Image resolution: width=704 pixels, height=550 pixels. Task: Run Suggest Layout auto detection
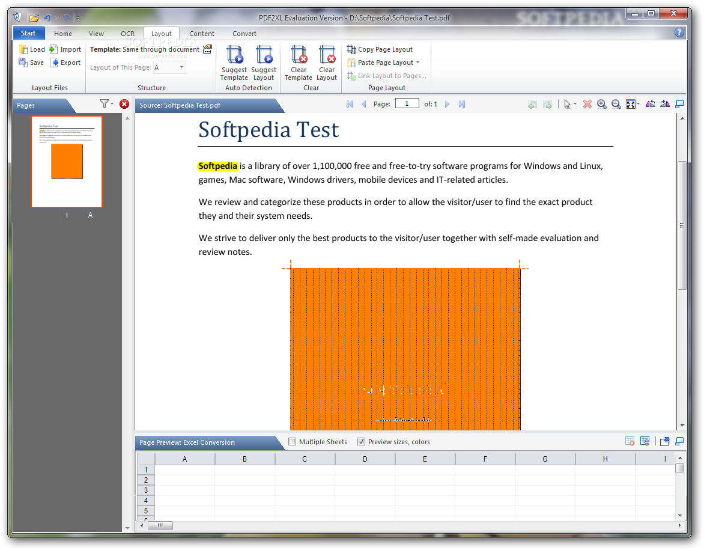tap(264, 63)
